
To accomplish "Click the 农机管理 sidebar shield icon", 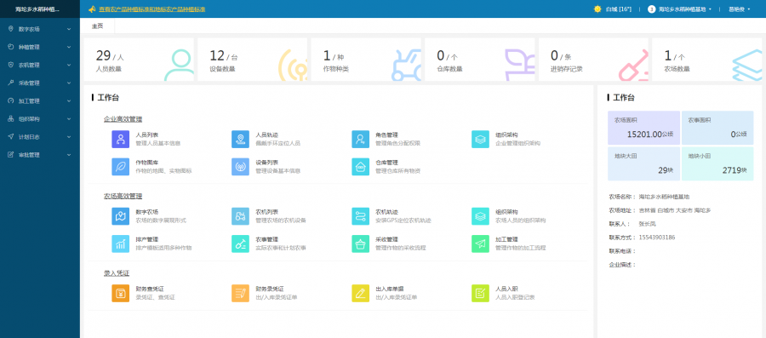I will coord(11,65).
